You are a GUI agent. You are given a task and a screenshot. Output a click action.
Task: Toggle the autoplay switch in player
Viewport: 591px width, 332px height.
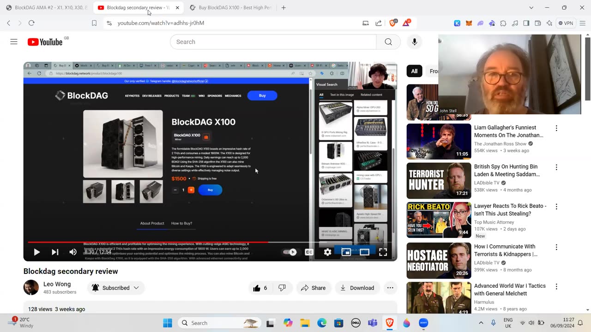290,252
